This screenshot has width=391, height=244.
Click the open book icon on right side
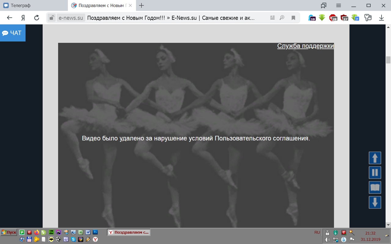point(375,188)
